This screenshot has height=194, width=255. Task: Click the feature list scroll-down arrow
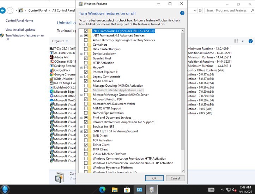pos(183,171)
